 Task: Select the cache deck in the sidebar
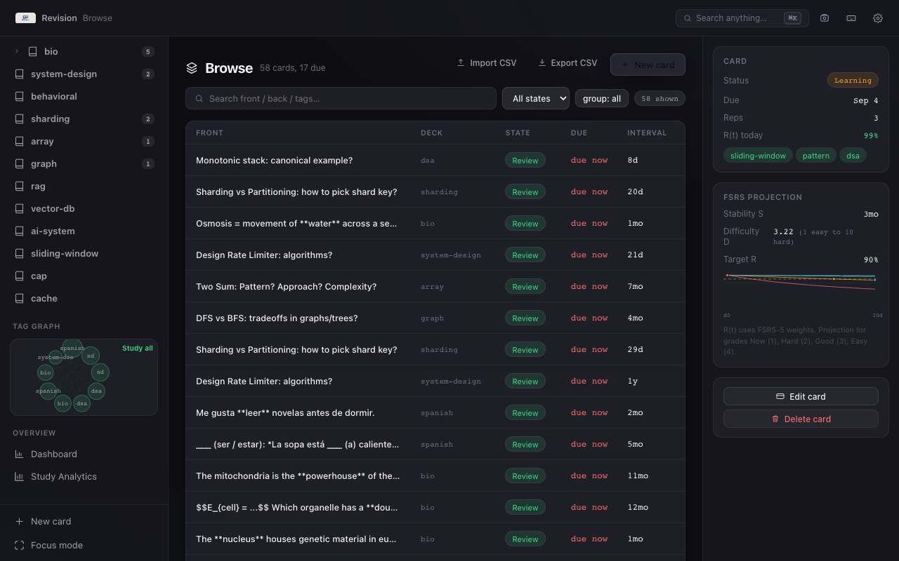[84, 298]
